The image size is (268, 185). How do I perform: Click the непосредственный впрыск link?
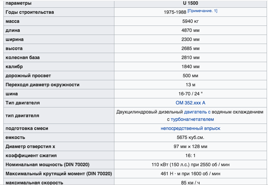(190, 128)
